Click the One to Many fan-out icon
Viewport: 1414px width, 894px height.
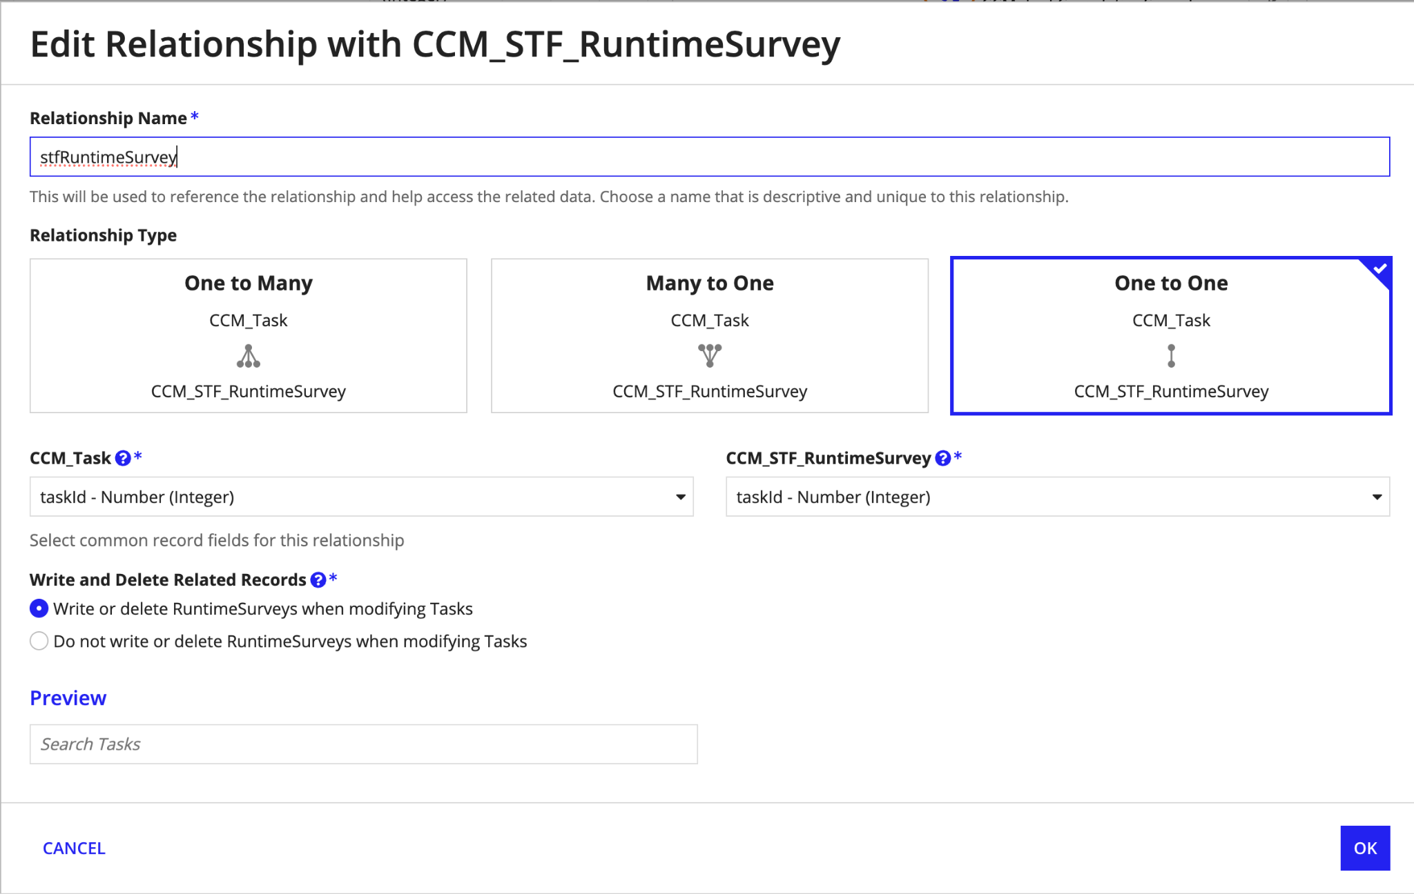(x=249, y=356)
